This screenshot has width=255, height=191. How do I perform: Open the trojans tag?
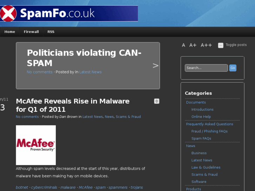[137, 187]
